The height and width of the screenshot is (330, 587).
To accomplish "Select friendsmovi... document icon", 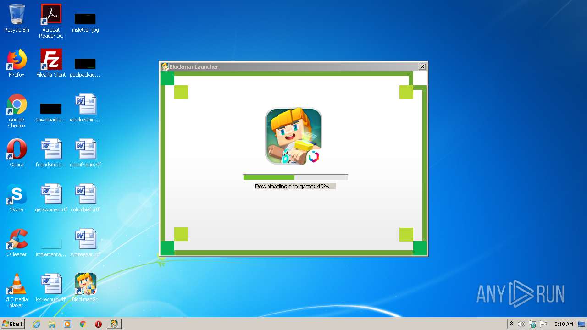I will [51, 153].
